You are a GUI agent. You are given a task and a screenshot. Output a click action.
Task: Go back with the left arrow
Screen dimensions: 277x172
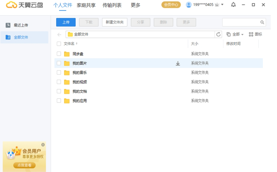pyautogui.click(x=59, y=34)
